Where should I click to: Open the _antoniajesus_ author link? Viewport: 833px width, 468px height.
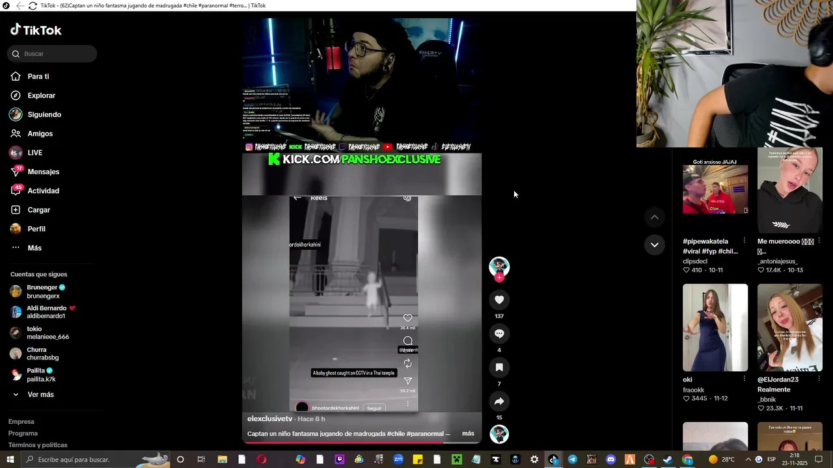click(x=777, y=261)
